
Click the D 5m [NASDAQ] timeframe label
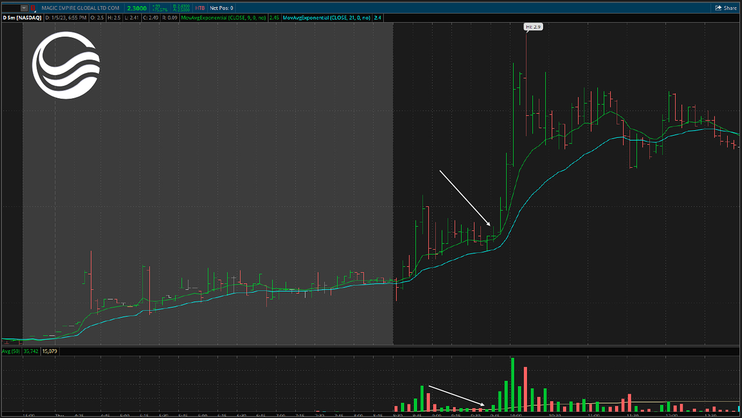(22, 17)
